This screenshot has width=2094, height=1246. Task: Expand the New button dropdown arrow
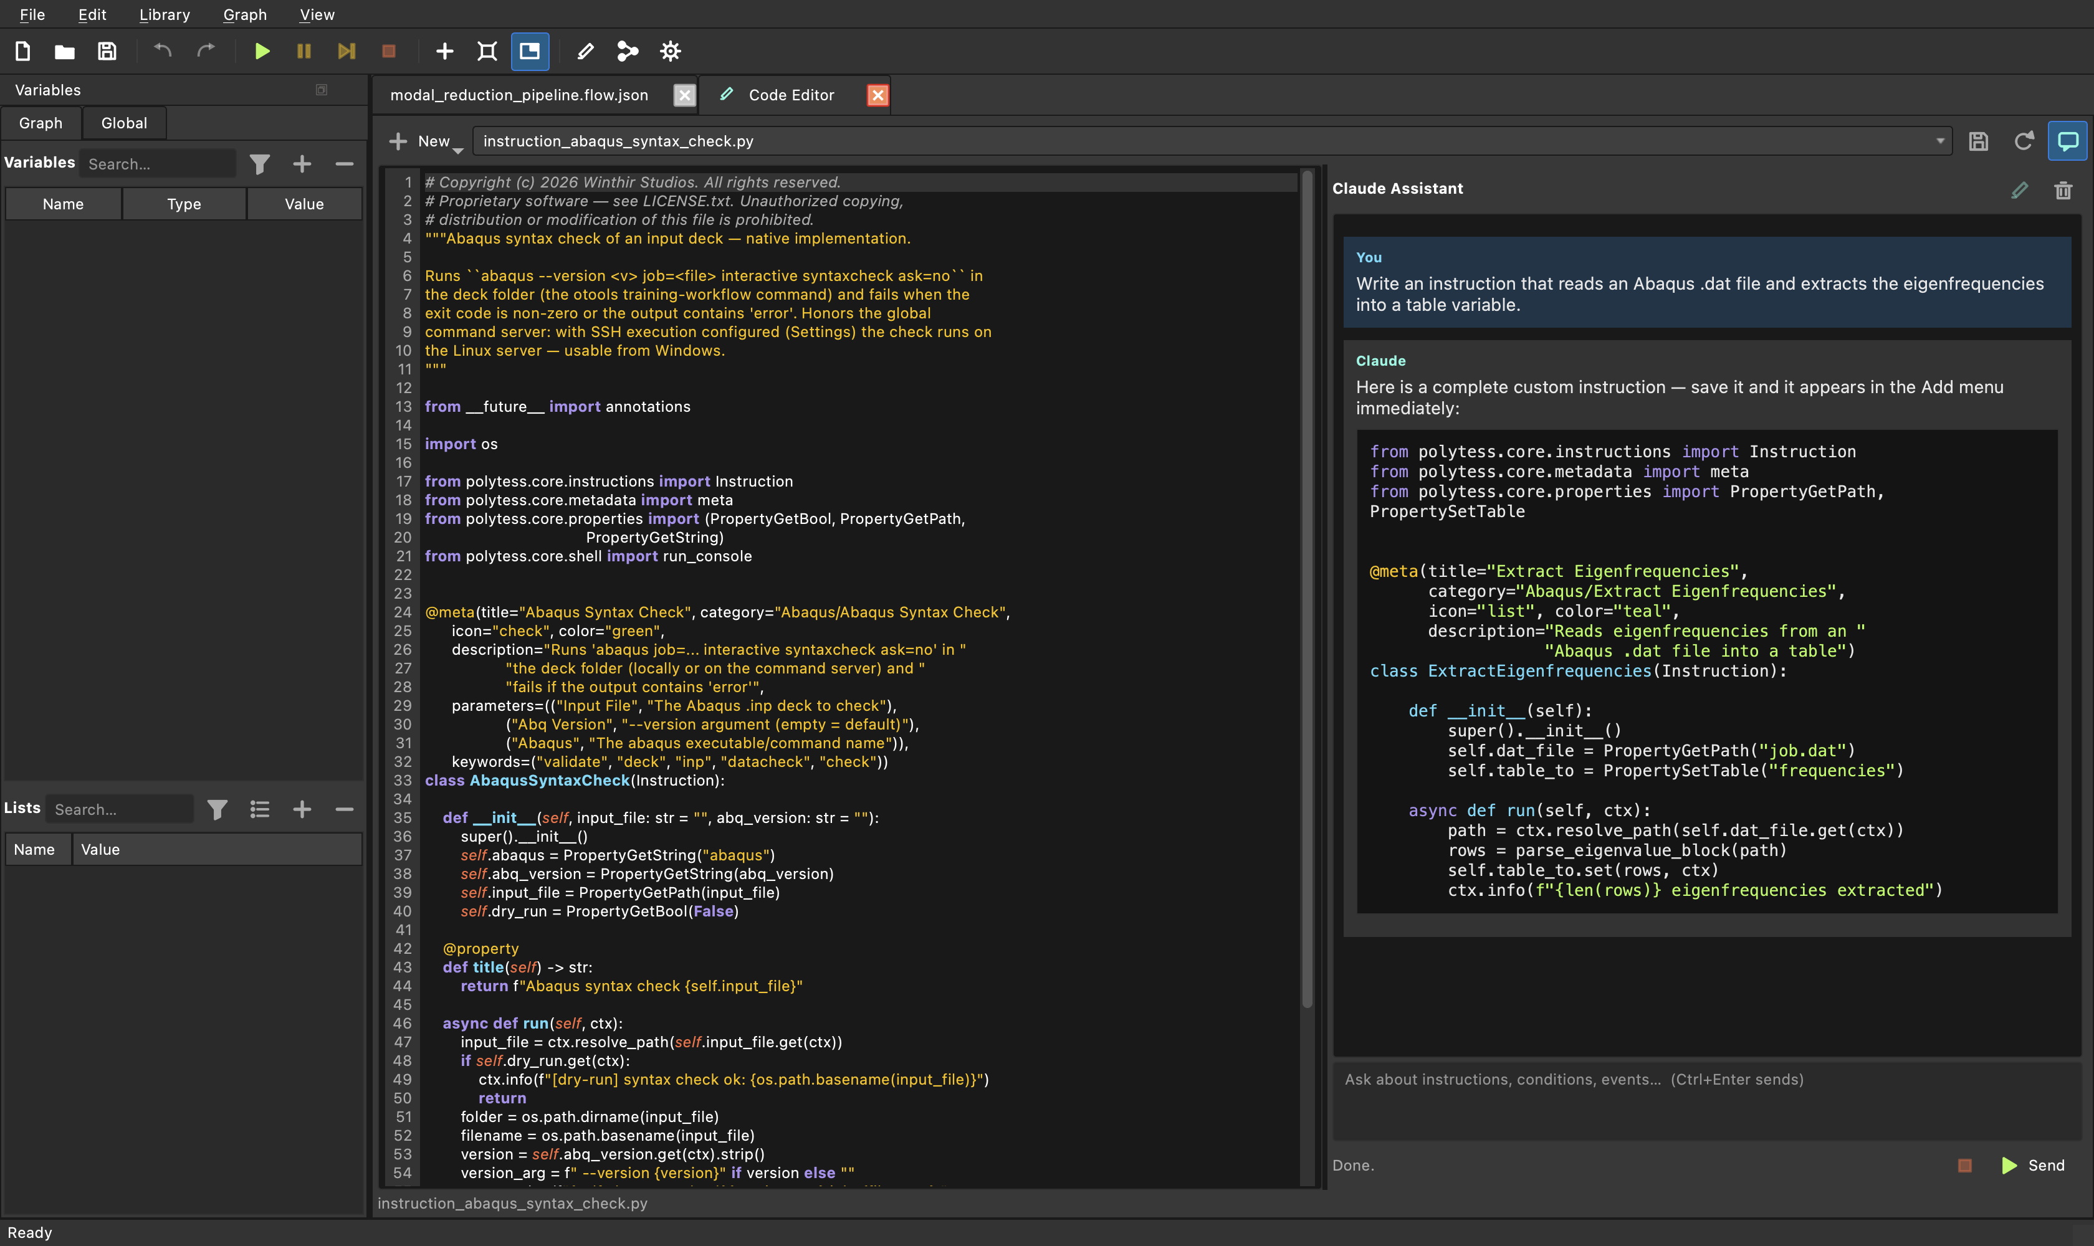tap(458, 150)
